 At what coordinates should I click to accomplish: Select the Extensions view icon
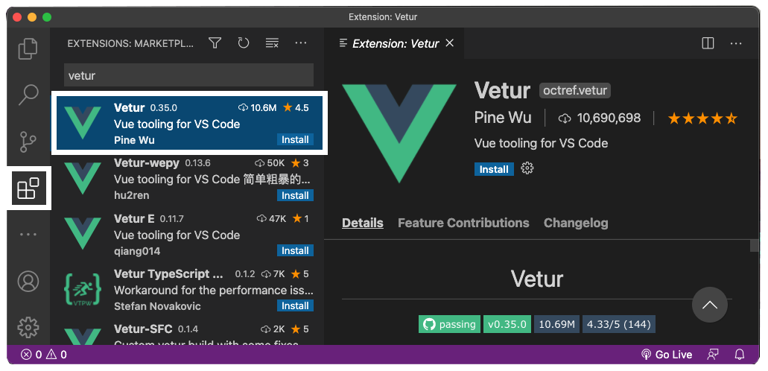29,188
